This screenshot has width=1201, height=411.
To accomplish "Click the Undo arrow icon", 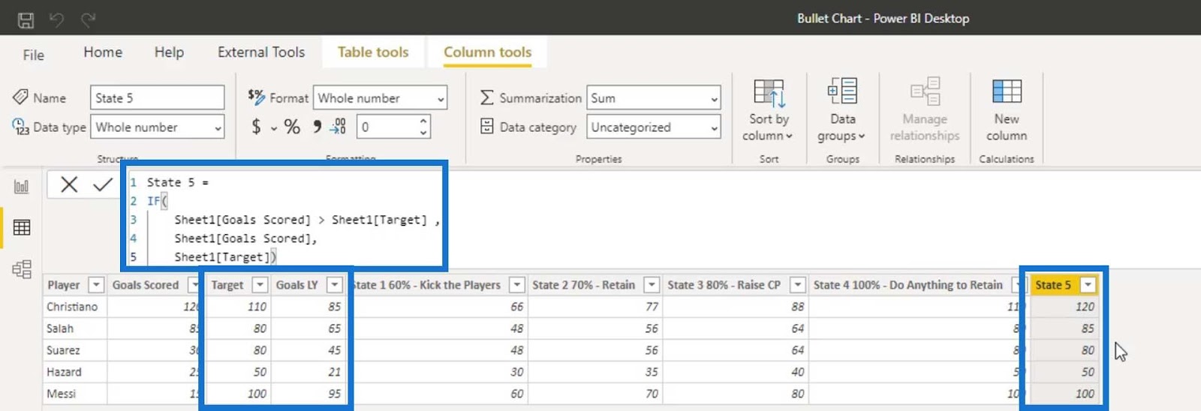I will click(56, 19).
